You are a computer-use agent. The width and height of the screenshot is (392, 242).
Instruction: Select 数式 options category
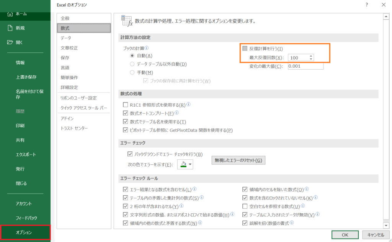tap(84, 28)
